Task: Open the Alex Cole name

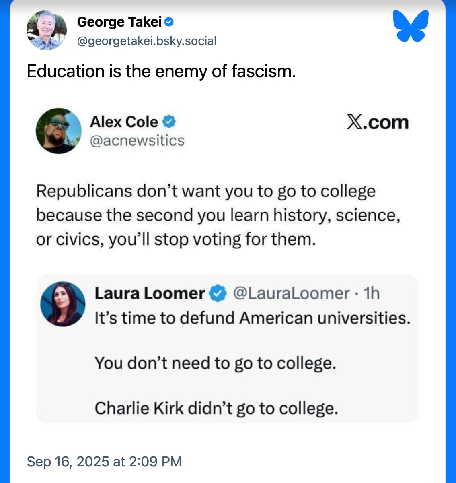Action: 124,122
